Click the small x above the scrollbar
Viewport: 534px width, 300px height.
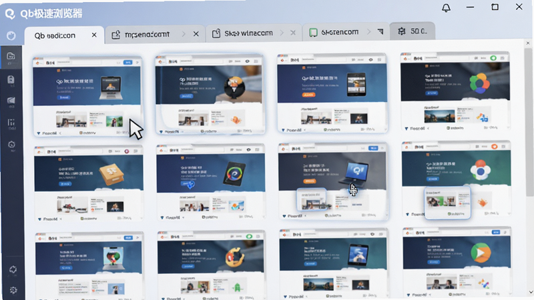pos(528,43)
